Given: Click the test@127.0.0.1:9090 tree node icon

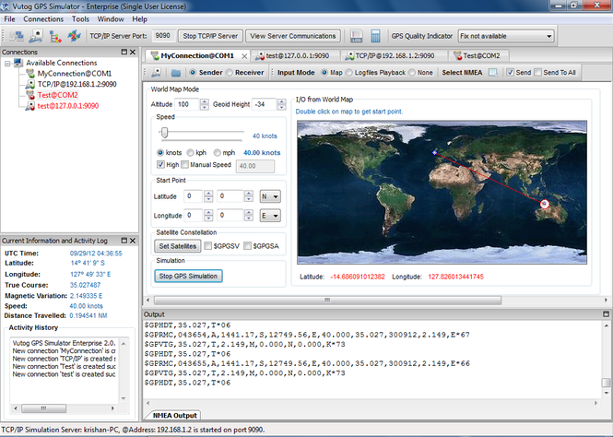Looking at the screenshot, I should coord(30,106).
